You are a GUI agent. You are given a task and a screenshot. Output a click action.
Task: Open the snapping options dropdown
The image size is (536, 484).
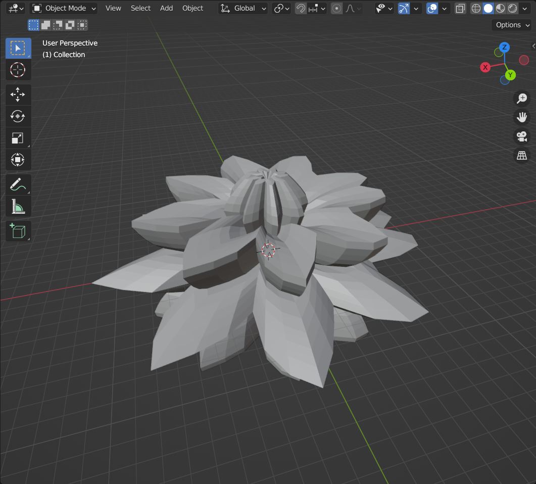coord(317,8)
